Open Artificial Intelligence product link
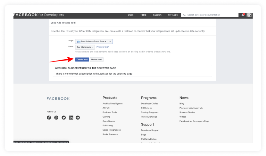The height and width of the screenshot is (156, 266). pyautogui.click(x=112, y=103)
